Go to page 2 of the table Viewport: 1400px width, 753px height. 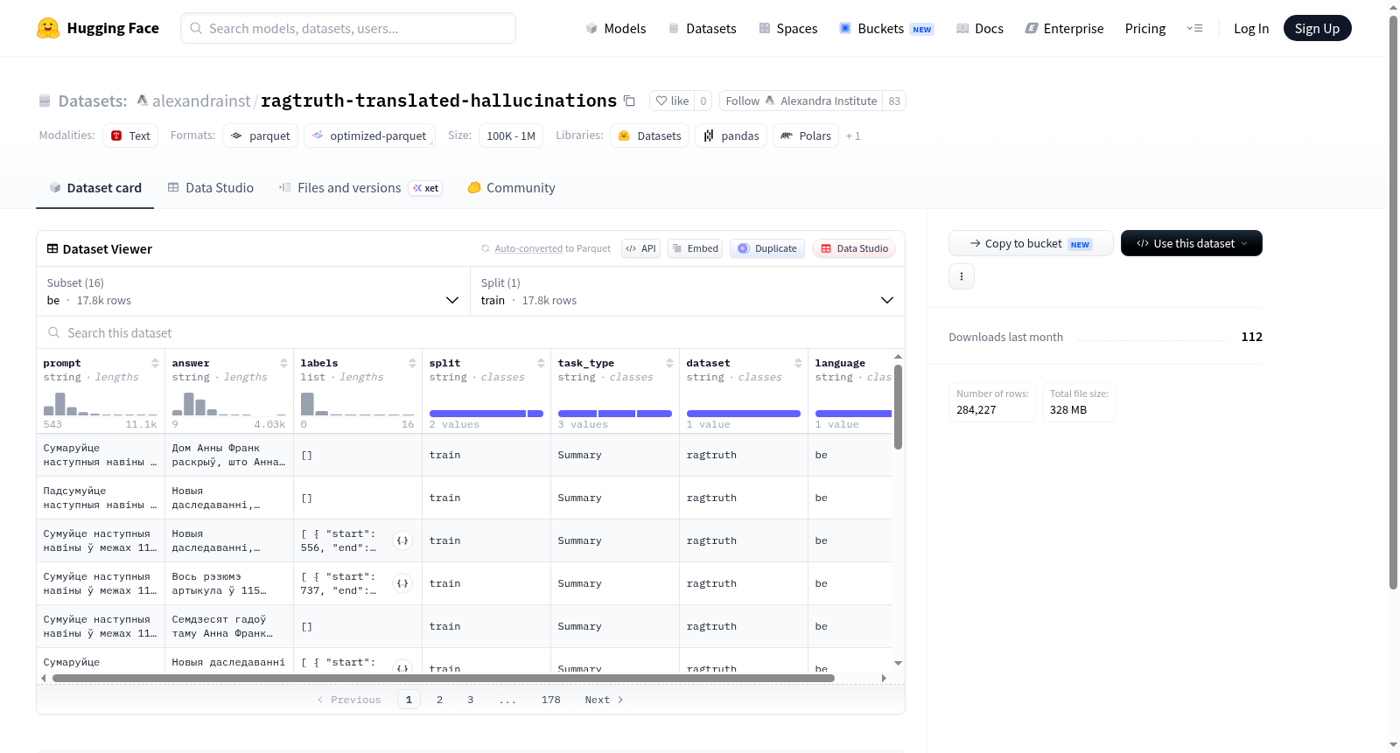click(x=439, y=700)
